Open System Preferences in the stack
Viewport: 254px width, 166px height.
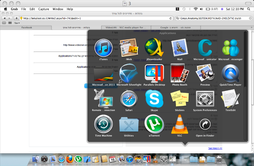pos(205,98)
